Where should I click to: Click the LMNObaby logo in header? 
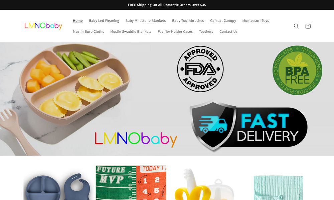(x=43, y=26)
